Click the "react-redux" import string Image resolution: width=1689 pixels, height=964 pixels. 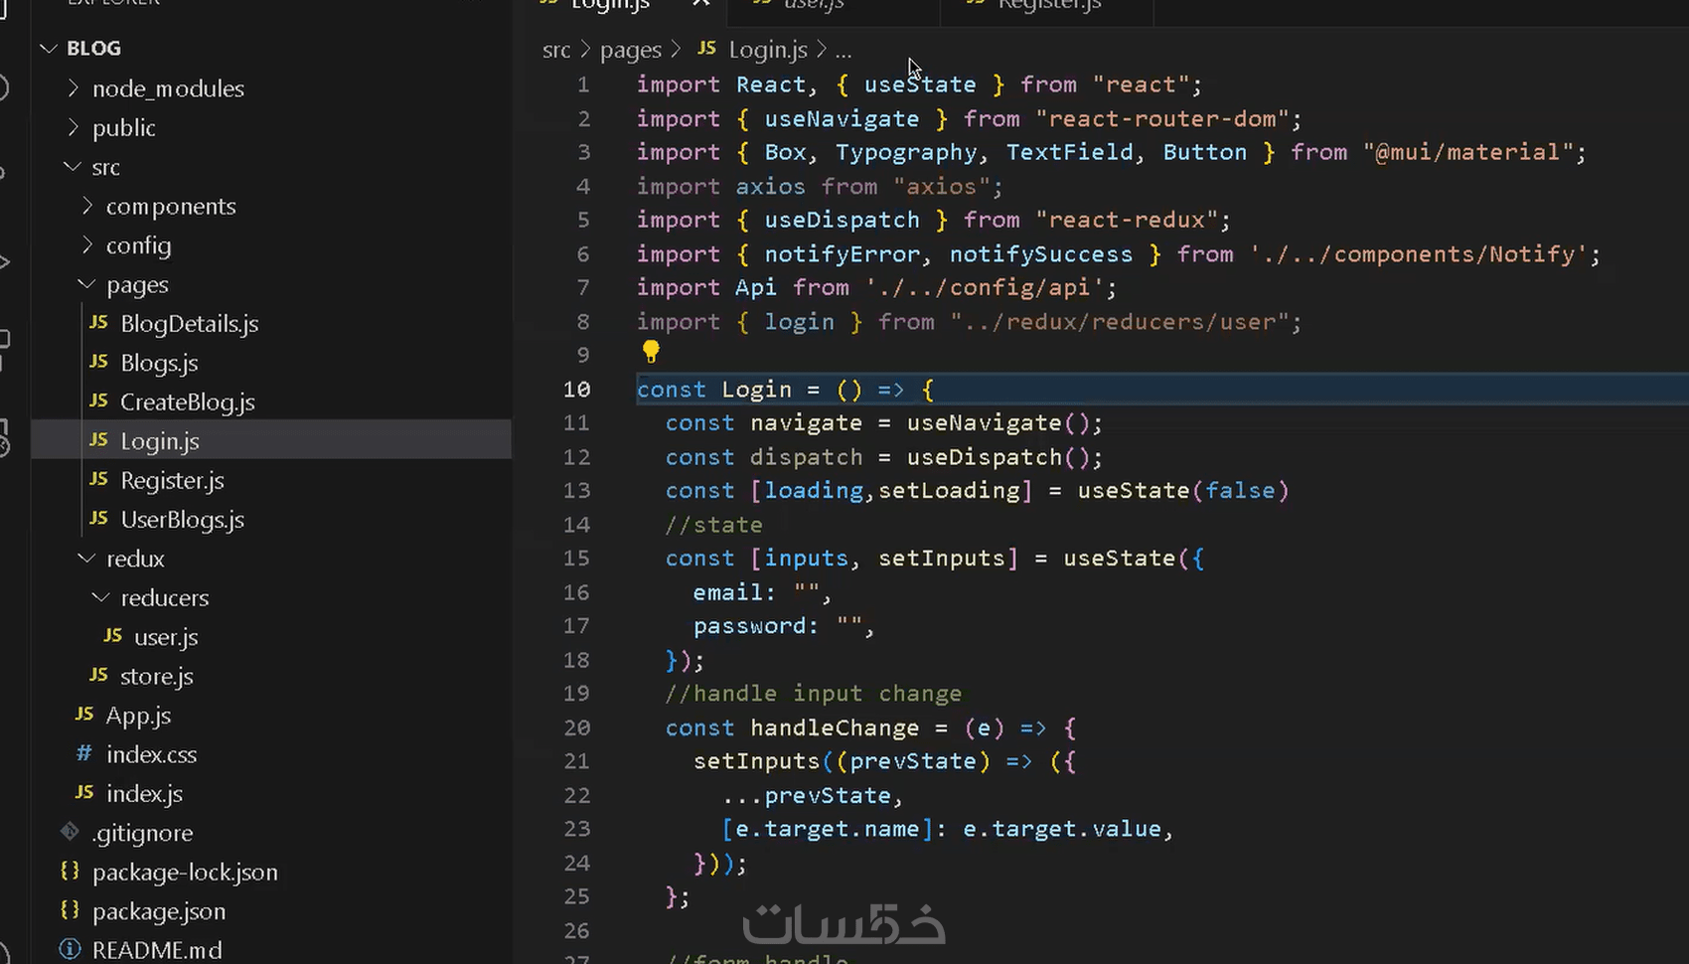pos(1127,220)
